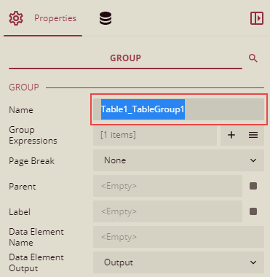Click the Label empty field
The height and width of the screenshot is (277, 270).
(167, 211)
